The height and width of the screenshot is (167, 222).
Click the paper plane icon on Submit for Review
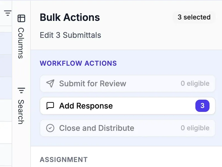tap(50, 83)
